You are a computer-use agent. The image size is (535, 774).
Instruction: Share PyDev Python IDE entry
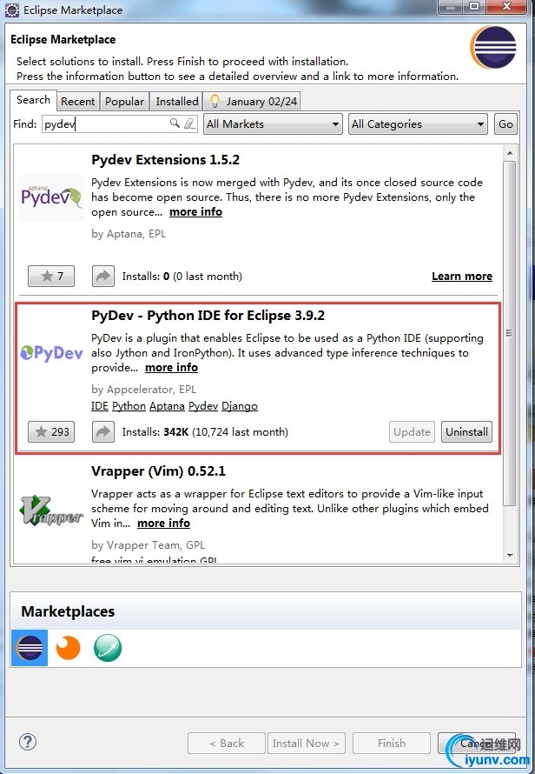pyautogui.click(x=103, y=432)
